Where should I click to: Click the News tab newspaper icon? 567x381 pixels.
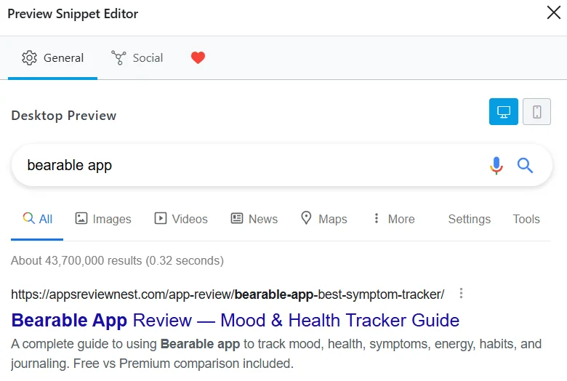click(237, 218)
